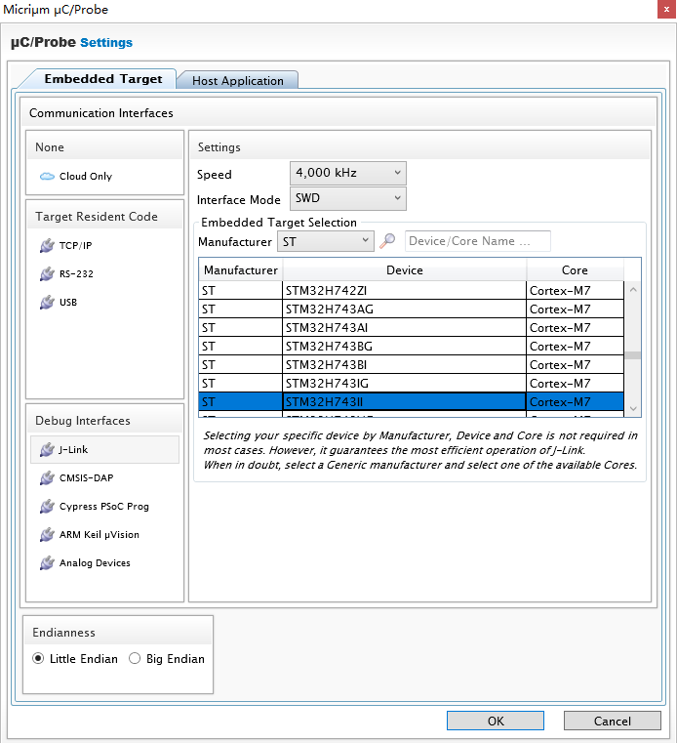
Task: Click the TCP/IP plug icon
Action: click(47, 245)
